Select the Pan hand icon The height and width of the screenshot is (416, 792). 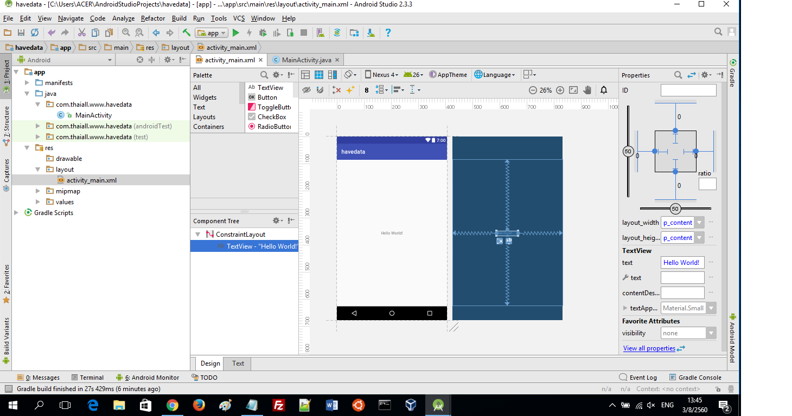pos(587,90)
